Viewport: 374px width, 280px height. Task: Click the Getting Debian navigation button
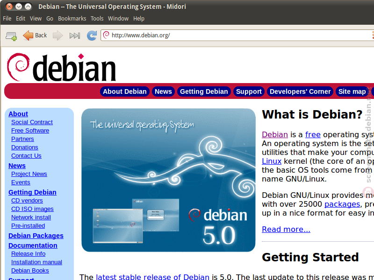(204, 91)
